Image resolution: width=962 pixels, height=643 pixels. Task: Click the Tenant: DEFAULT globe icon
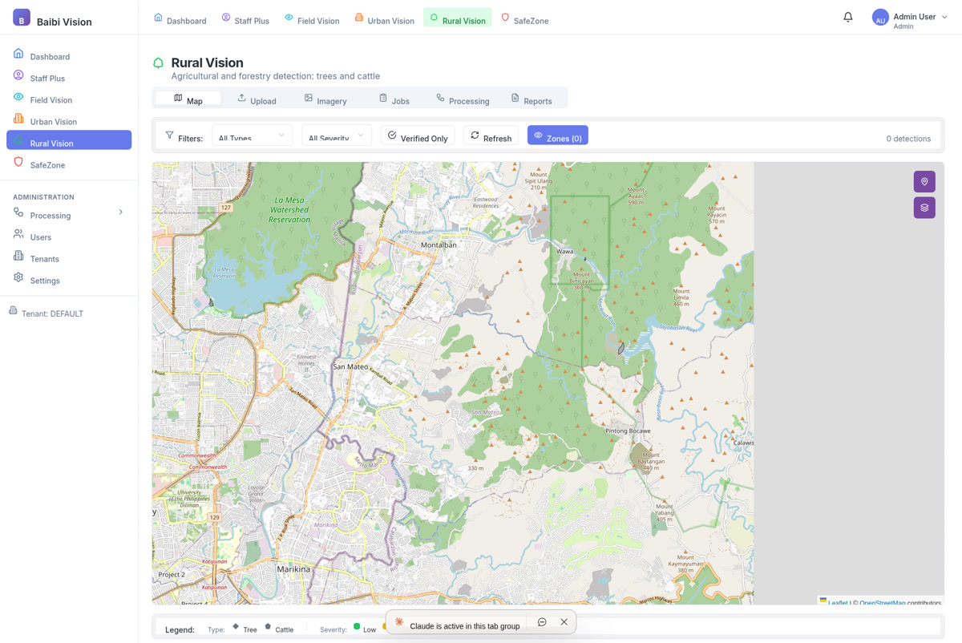click(x=14, y=313)
